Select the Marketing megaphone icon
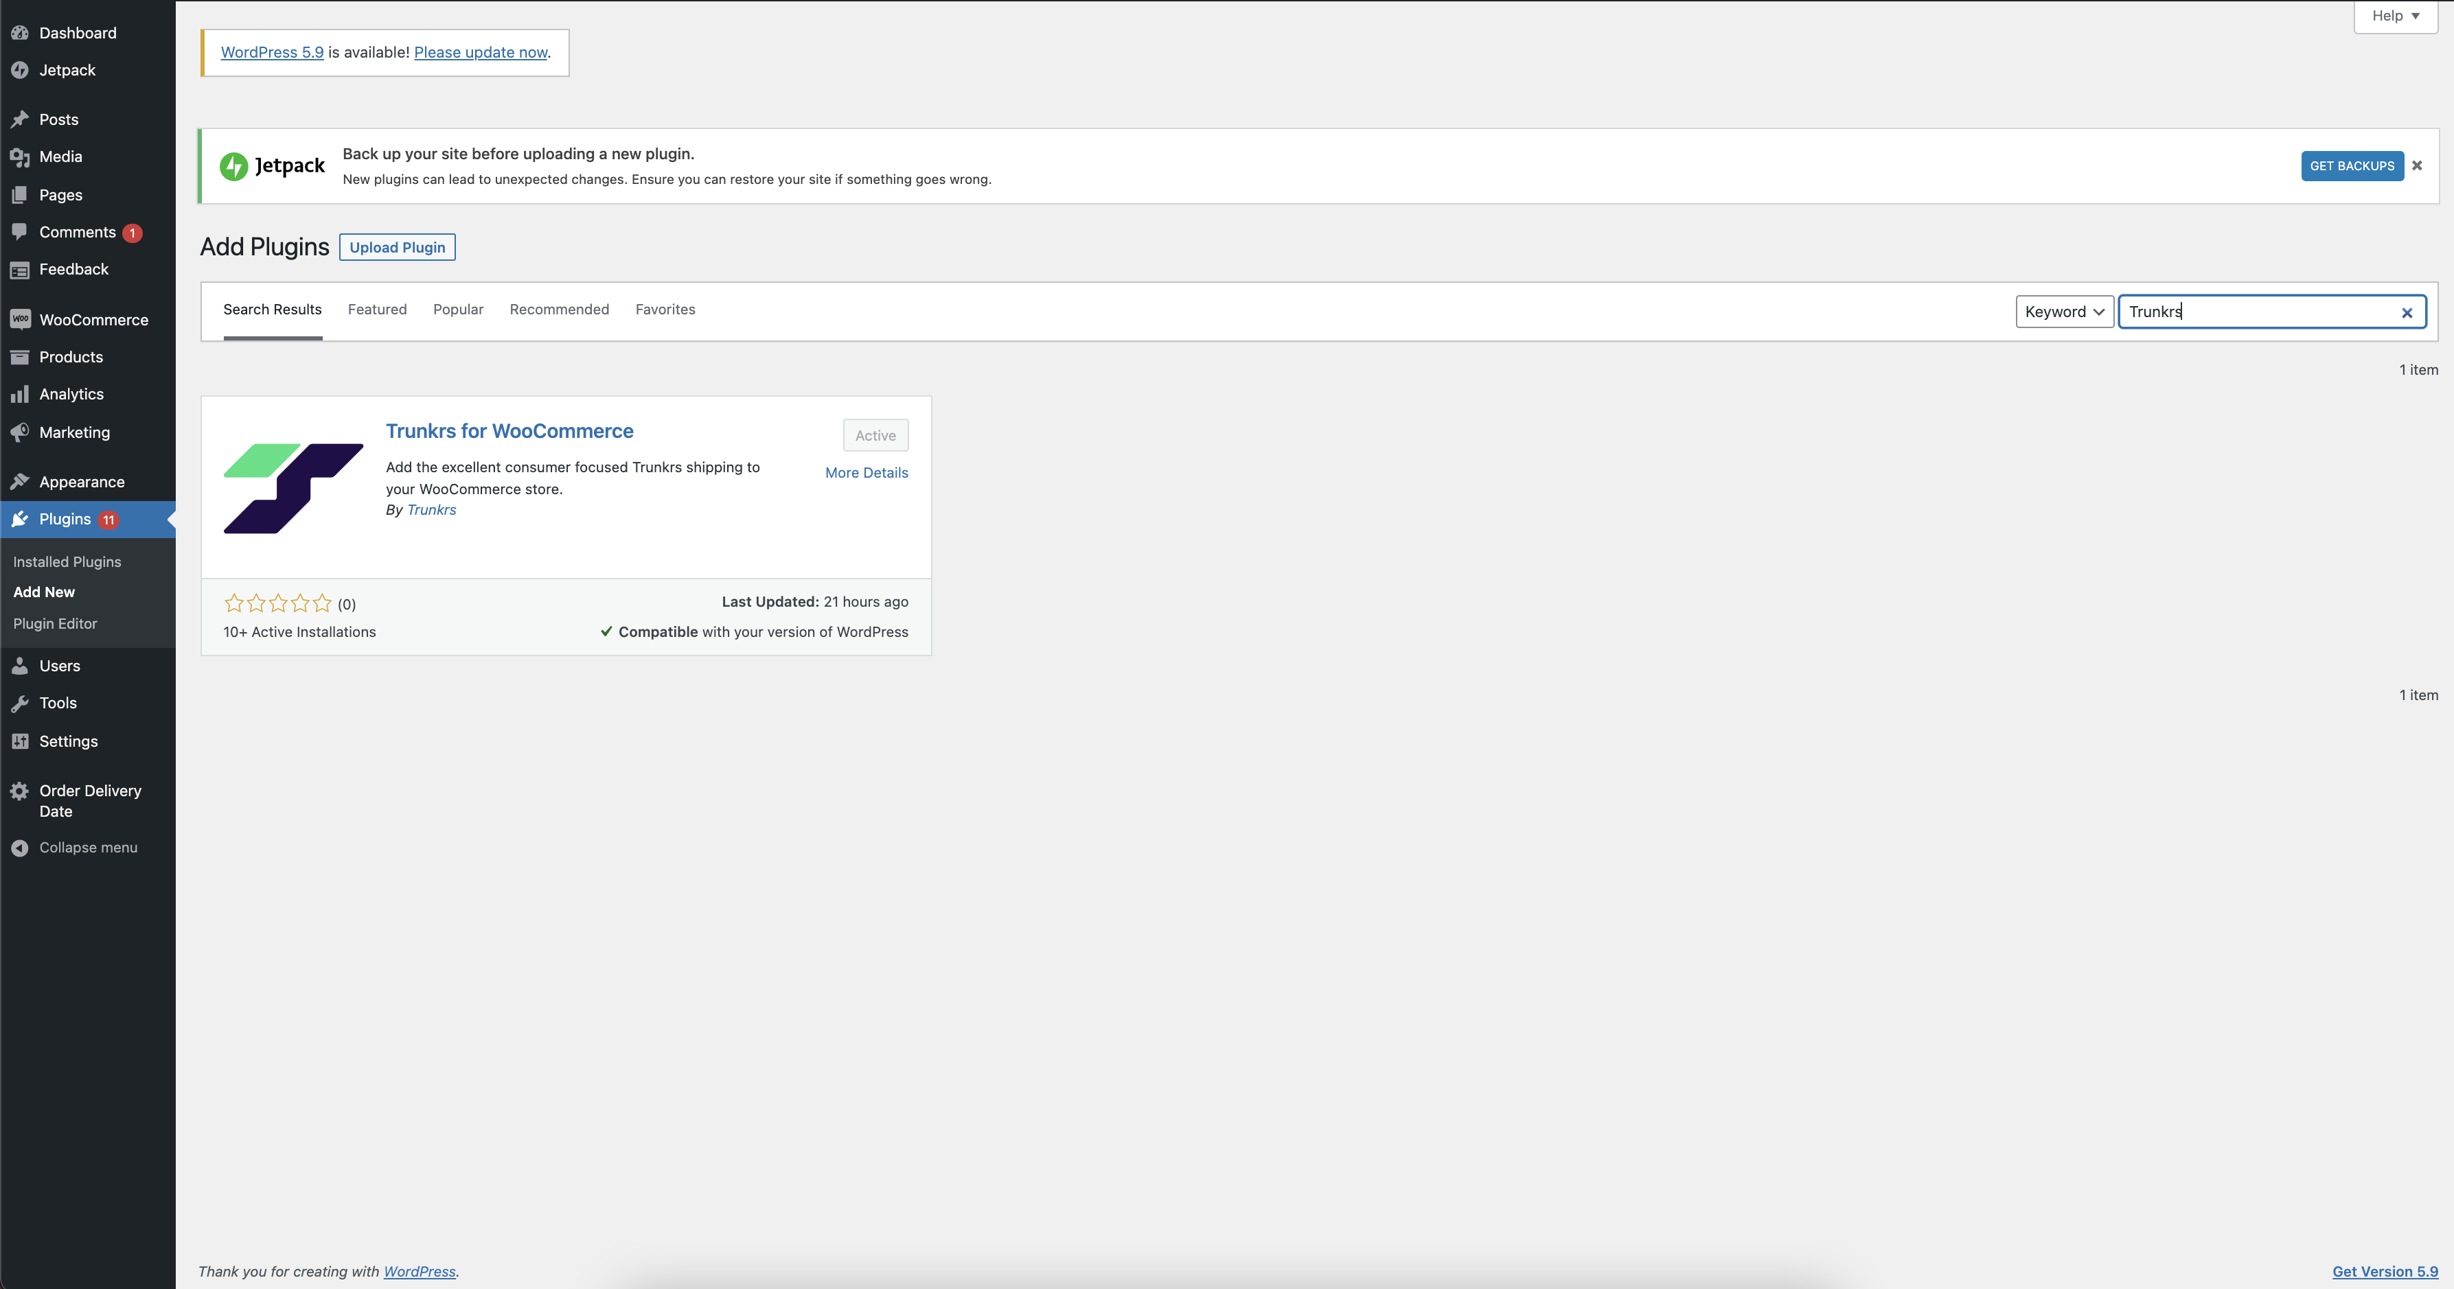The height and width of the screenshot is (1289, 2454). 20,432
